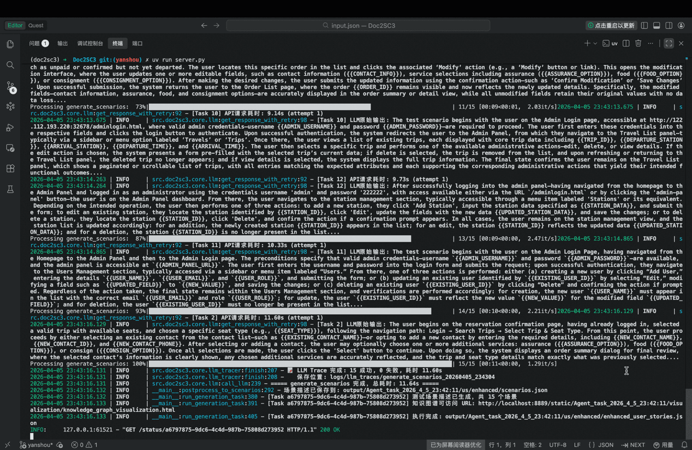The height and width of the screenshot is (450, 692).
Task: Switch to Quest mode button
Action: coord(36,26)
